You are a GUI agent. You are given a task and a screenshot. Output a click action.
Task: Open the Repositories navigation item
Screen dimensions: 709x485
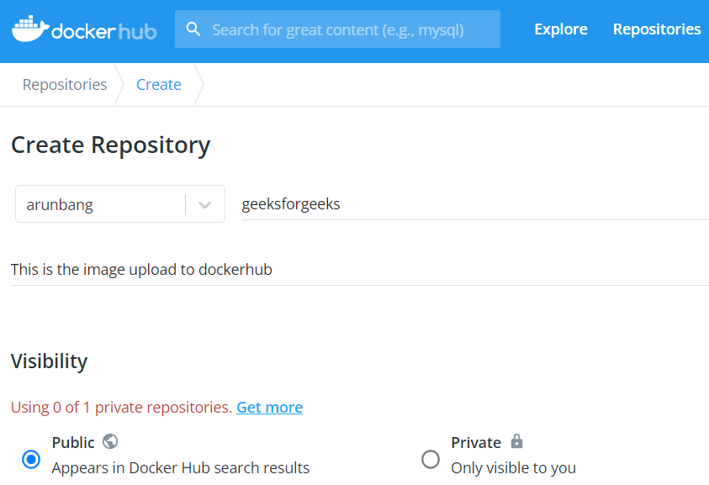pyautogui.click(x=656, y=29)
